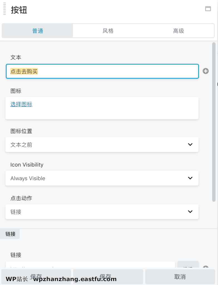
Task: Open the 风格 tab
Action: (x=108, y=31)
